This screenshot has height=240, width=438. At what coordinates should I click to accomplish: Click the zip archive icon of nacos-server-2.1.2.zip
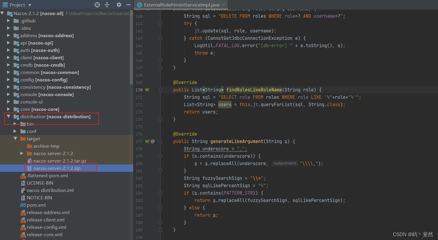point(29,168)
